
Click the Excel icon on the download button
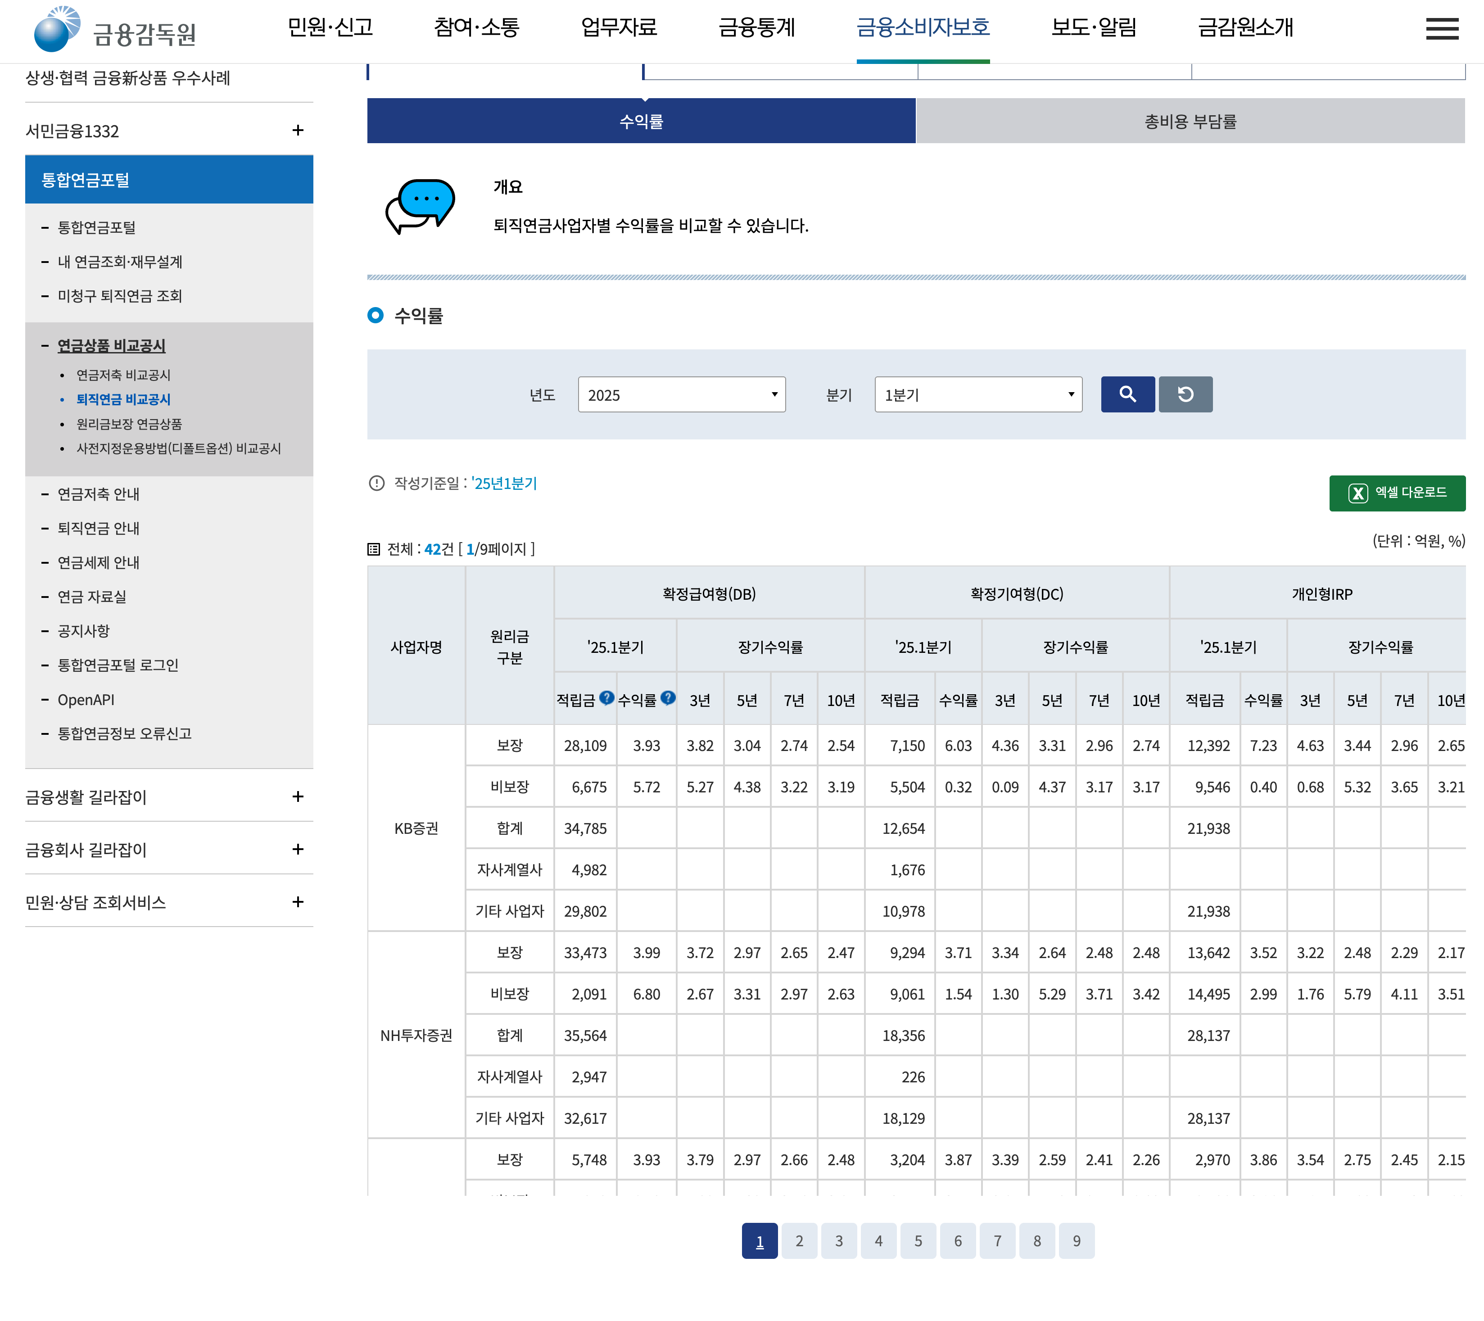tap(1357, 493)
